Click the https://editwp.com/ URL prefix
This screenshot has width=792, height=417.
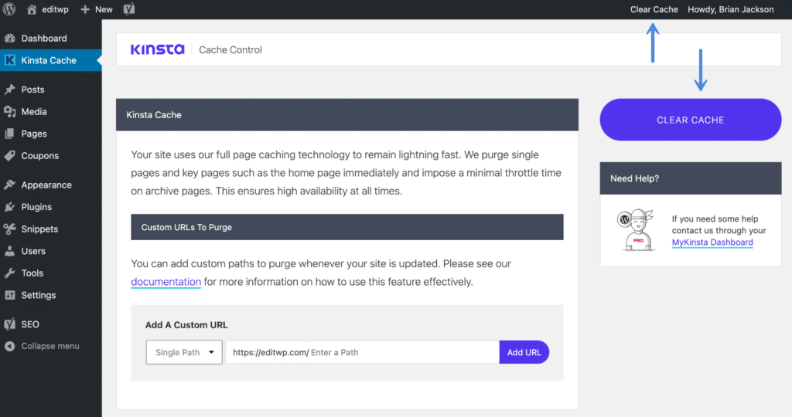270,352
